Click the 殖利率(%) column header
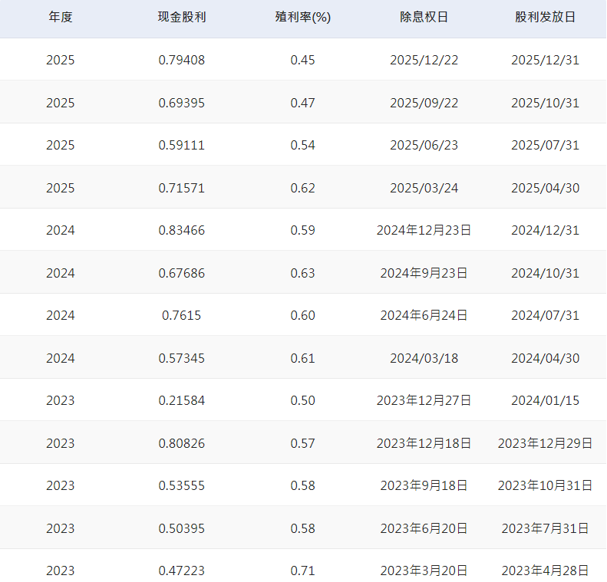The width and height of the screenshot is (607, 582). tap(302, 17)
